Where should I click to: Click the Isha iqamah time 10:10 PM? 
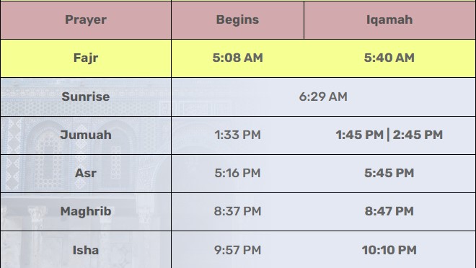coord(389,250)
